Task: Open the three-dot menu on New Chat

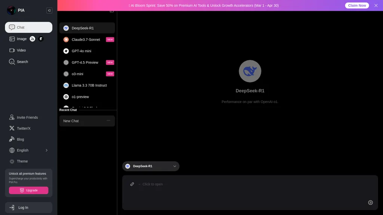Action: click(x=108, y=121)
